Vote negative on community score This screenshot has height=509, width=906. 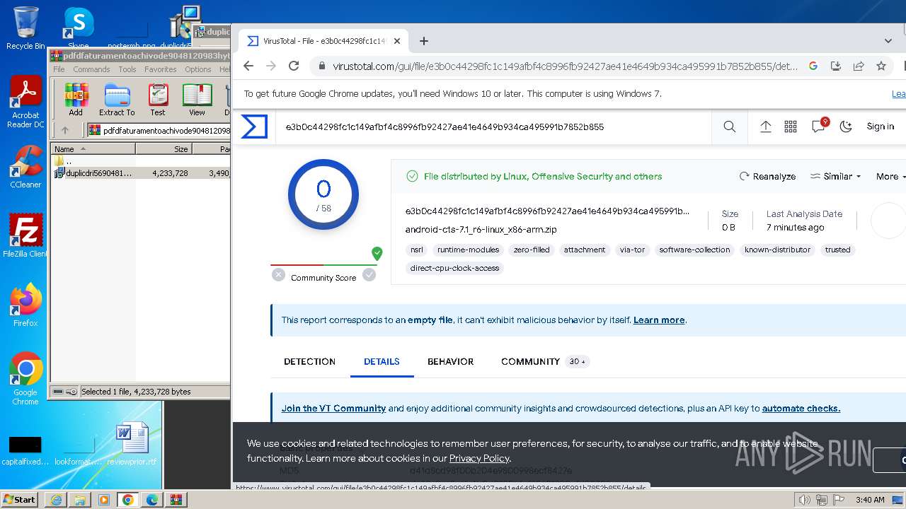point(278,275)
